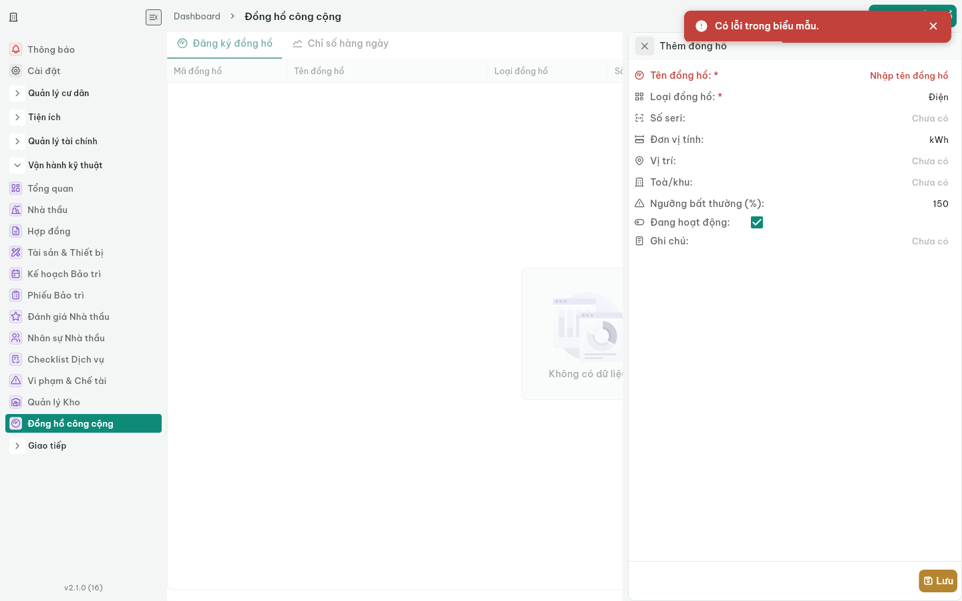Open Cài đặt gear icon

[16, 71]
